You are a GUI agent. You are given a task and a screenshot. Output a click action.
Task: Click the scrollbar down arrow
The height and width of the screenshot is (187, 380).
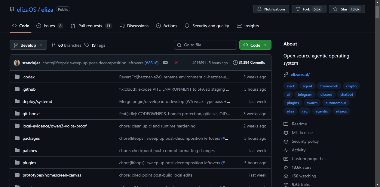pyautogui.click(x=378, y=184)
